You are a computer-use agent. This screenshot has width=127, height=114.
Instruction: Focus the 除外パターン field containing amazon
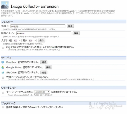(x=44, y=33)
